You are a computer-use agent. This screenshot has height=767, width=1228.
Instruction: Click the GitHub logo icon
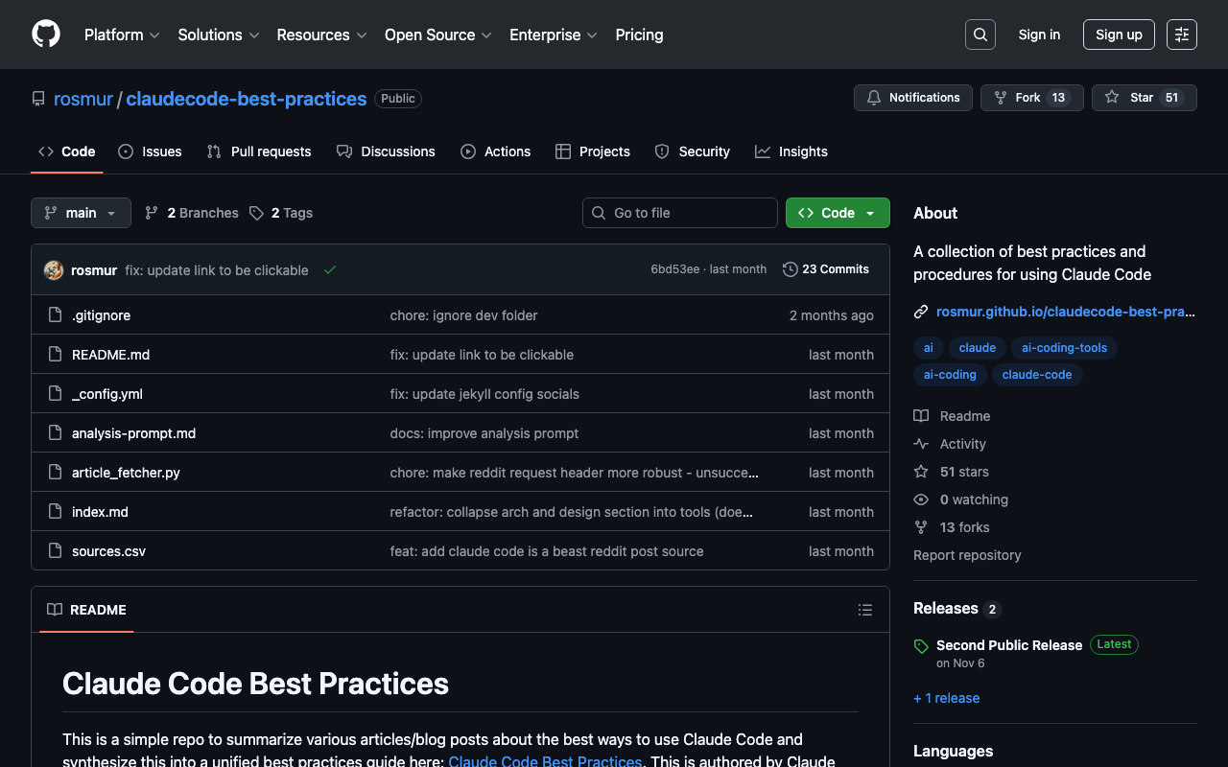pyautogui.click(x=46, y=35)
